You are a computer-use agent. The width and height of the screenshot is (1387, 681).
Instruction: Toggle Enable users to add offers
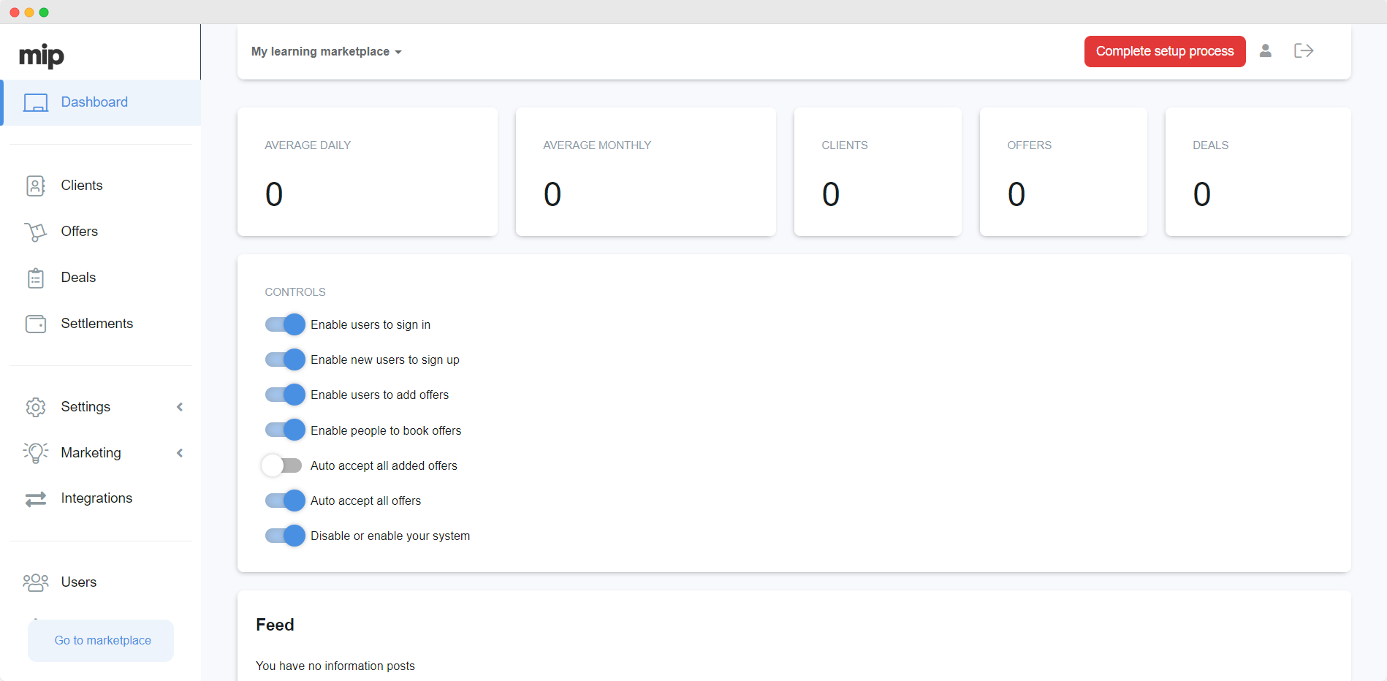coord(285,395)
